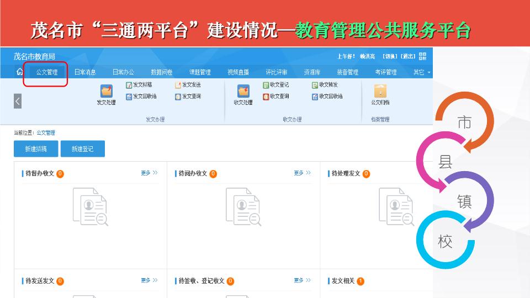Collapse the ribbon with left arrow
Screen dimensions: 530x298
click(x=18, y=101)
